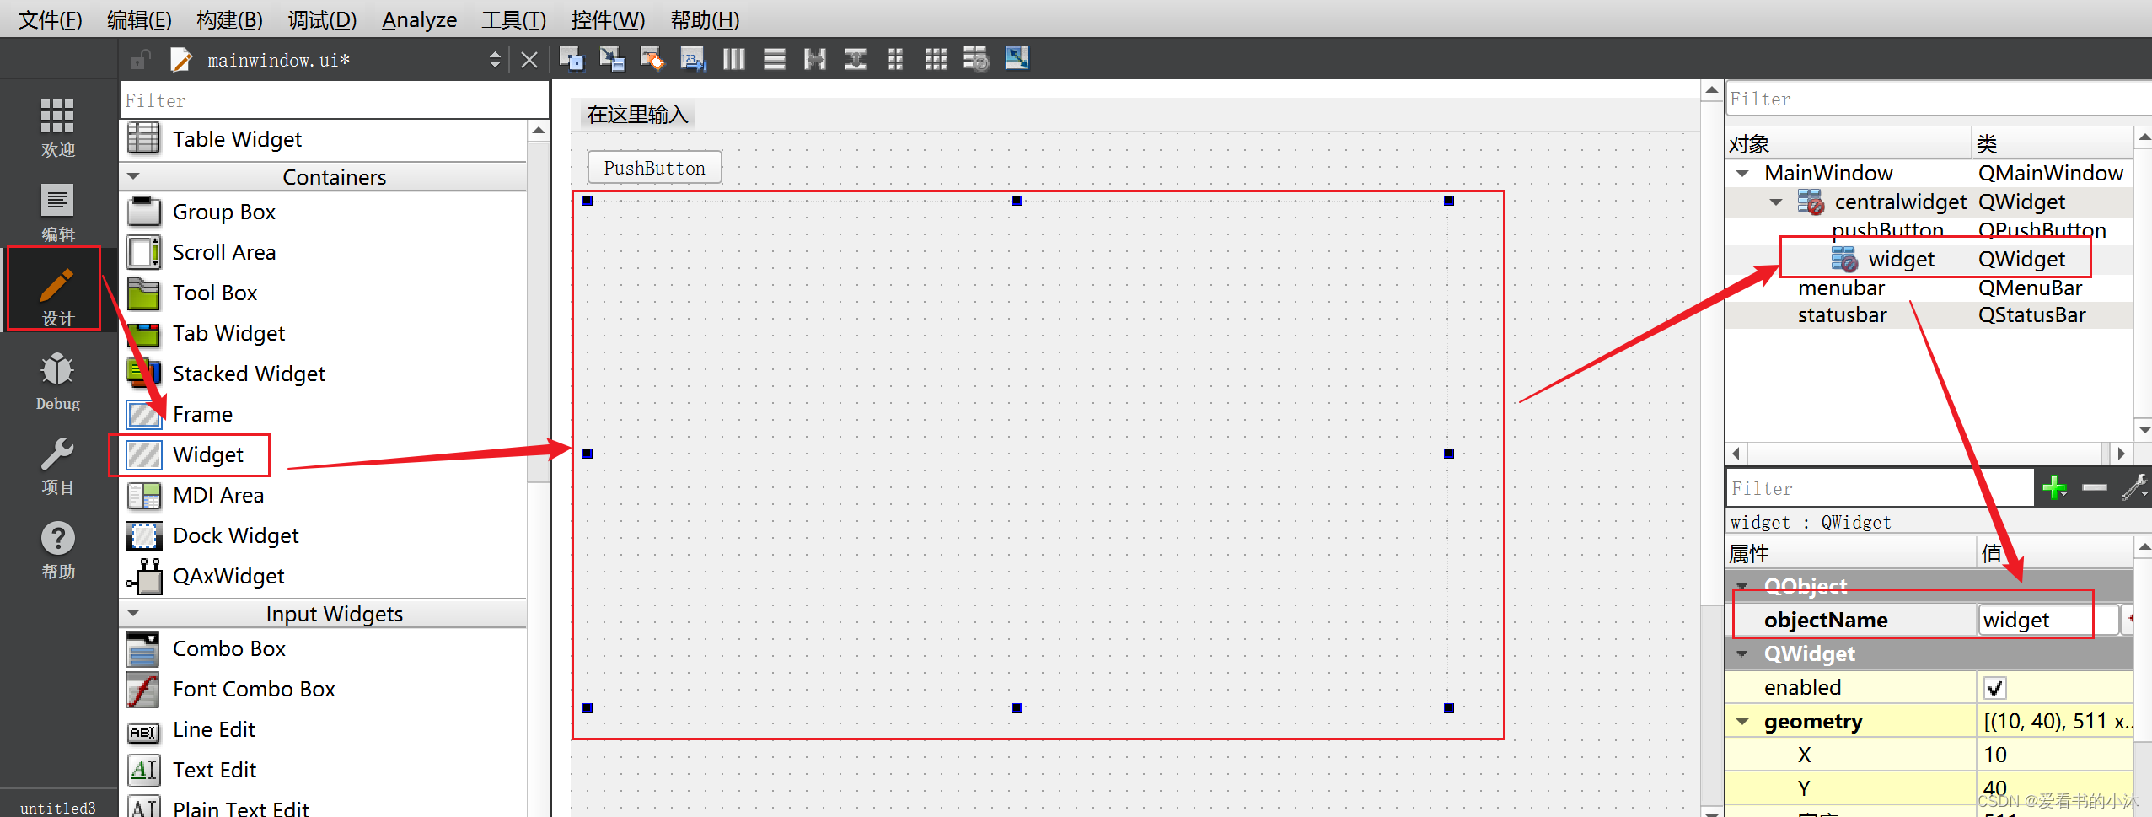
Task: Open property editor wrench settings
Action: point(2135,487)
